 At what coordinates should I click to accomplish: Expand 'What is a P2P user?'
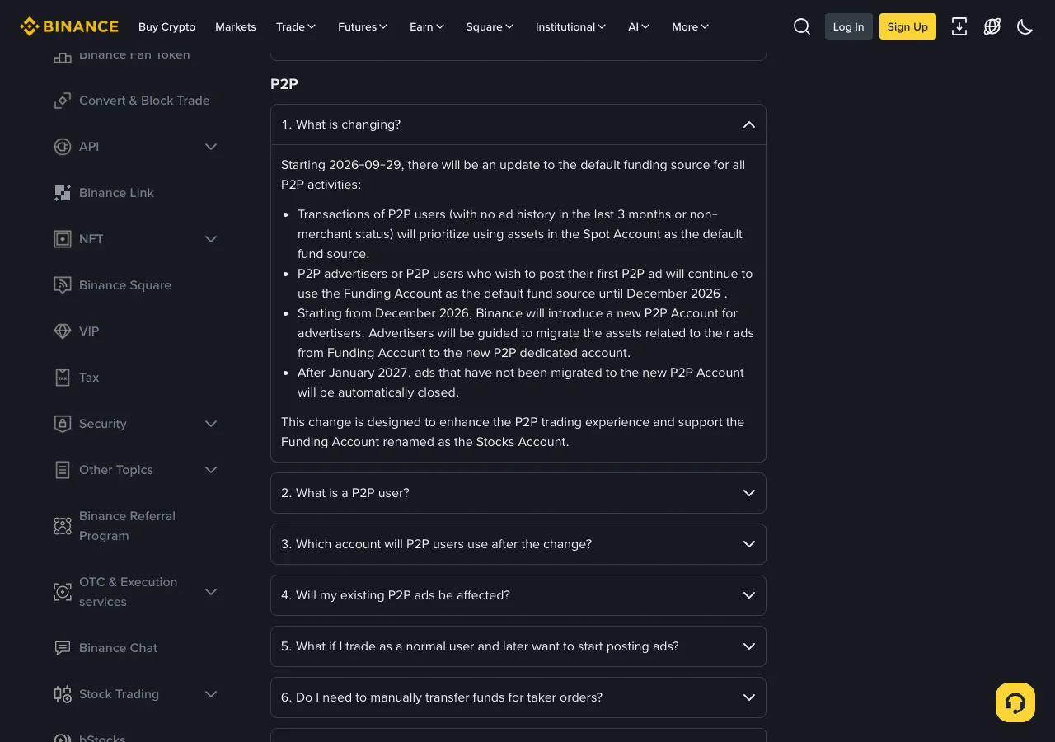click(518, 493)
